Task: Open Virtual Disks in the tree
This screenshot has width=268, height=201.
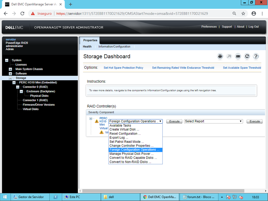Action: click(31, 109)
